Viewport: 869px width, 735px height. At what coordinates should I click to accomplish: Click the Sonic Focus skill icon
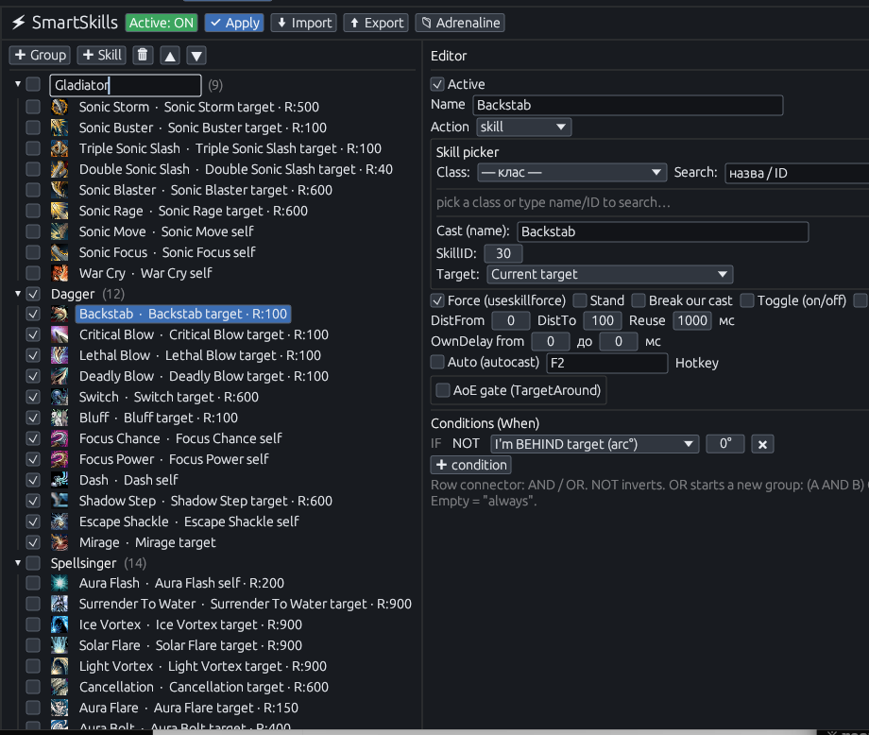tap(60, 252)
